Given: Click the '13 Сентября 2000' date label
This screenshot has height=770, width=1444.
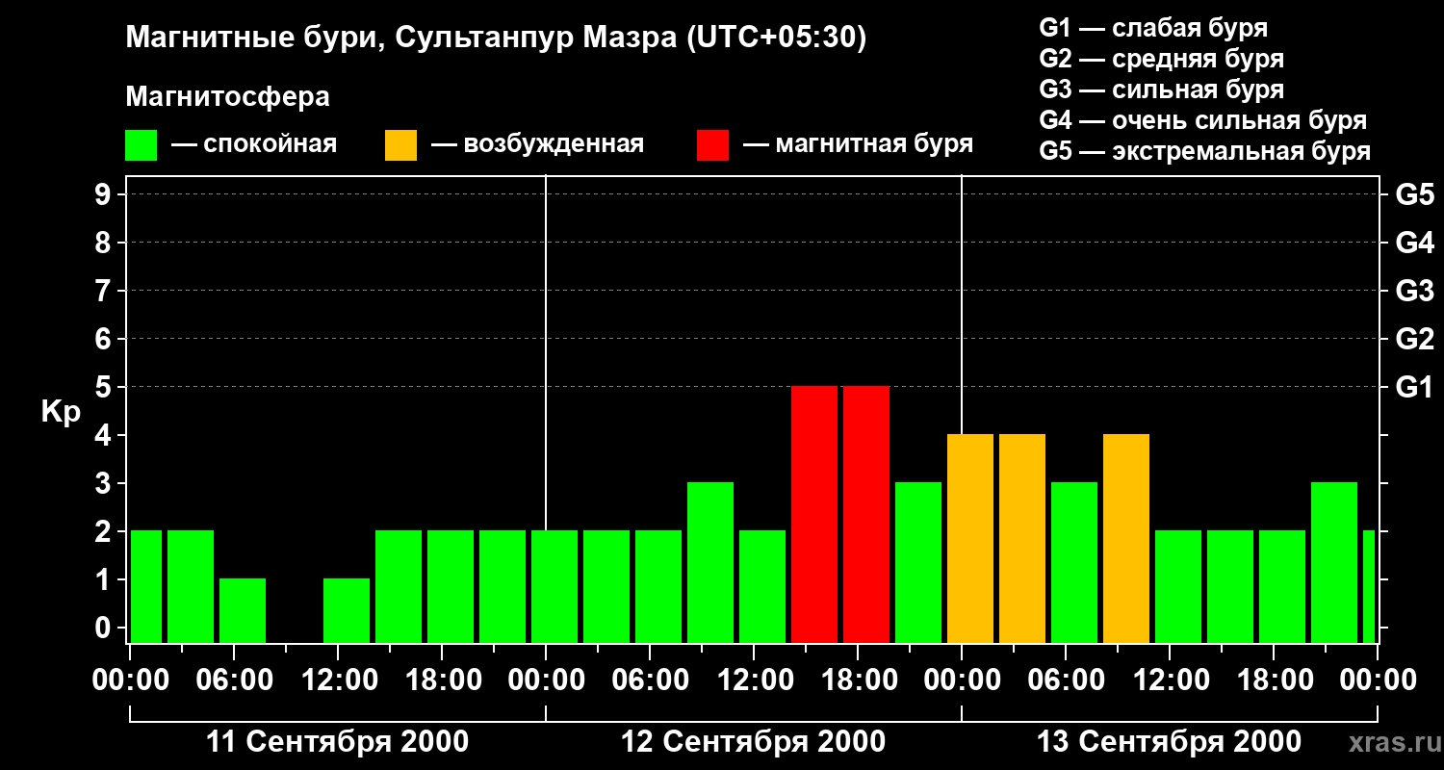Looking at the screenshot, I should coord(1170,742).
